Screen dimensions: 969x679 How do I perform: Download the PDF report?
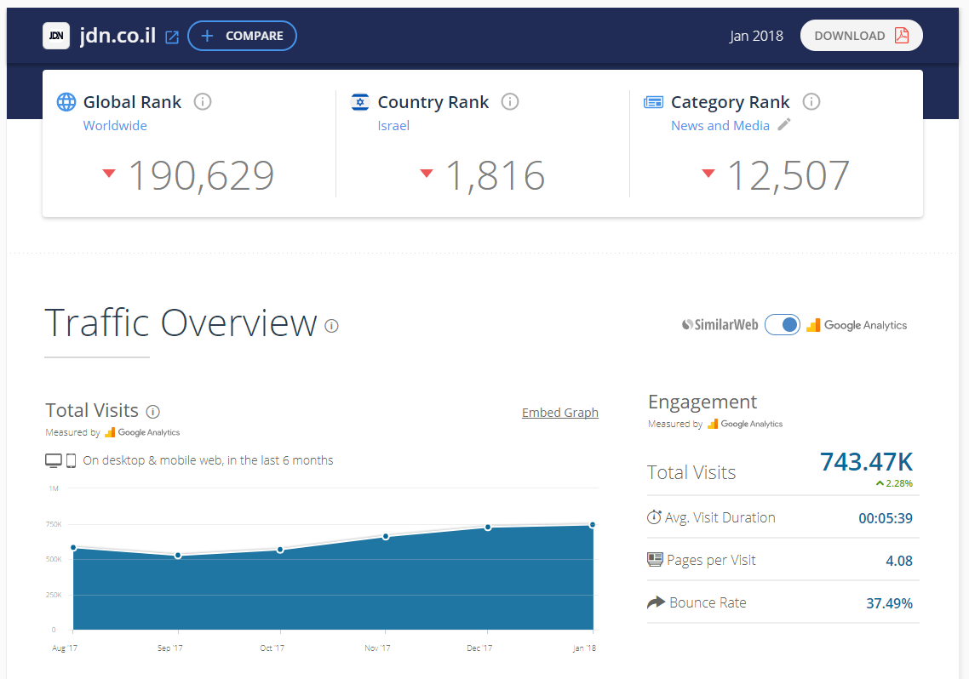[x=861, y=36]
